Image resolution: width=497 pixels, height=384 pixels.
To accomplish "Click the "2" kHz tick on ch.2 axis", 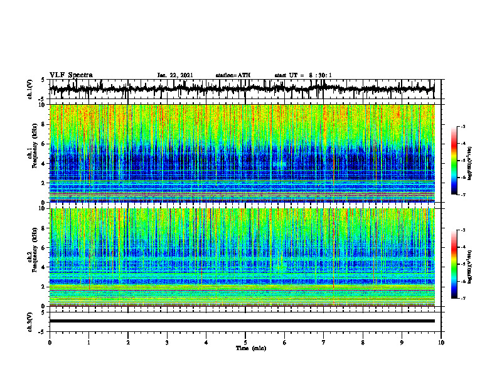I will click(44, 287).
